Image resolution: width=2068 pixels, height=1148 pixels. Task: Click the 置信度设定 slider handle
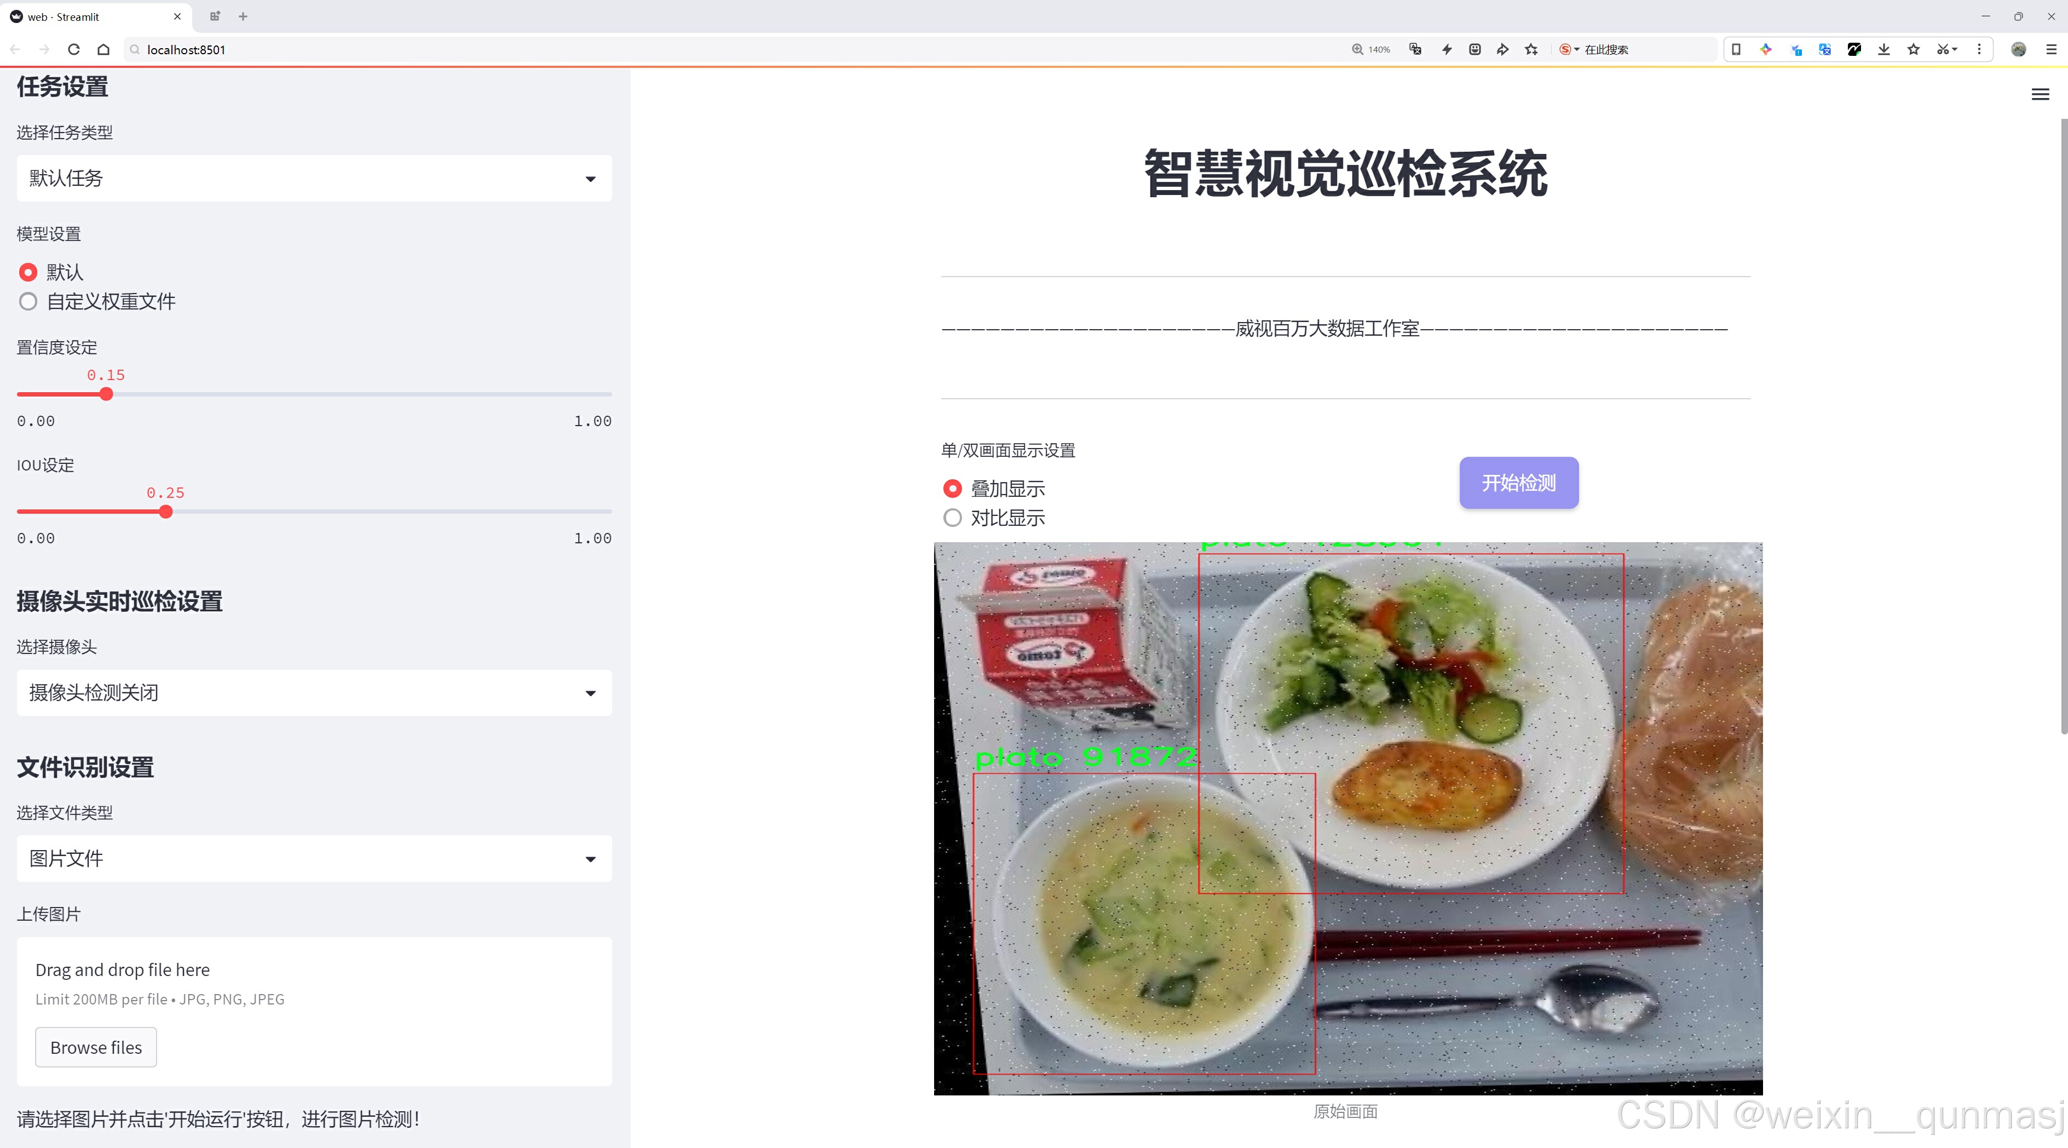[106, 394]
